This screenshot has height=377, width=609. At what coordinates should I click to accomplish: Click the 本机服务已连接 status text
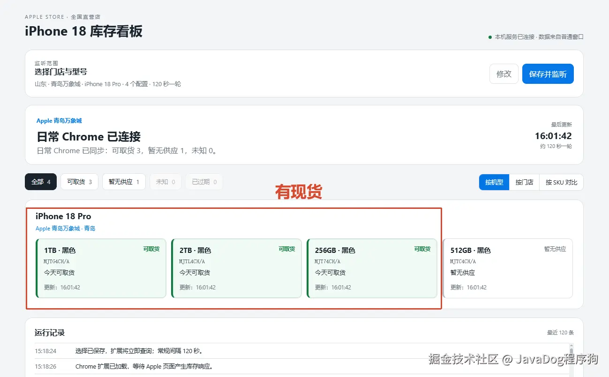click(539, 37)
